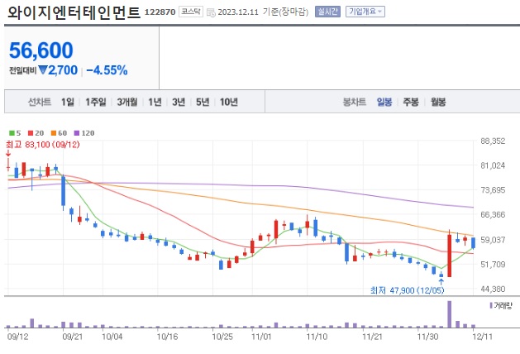Switch line chart to 1년
The image size is (520, 354).
click(155, 102)
